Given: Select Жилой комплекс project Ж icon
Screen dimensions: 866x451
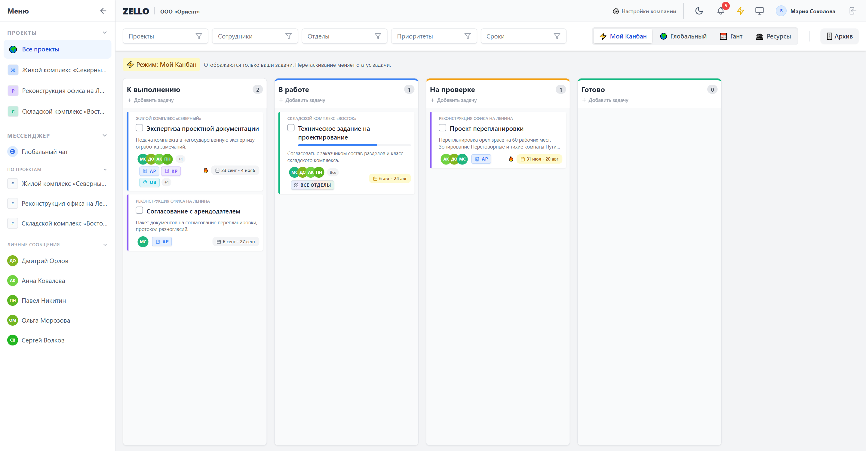Looking at the screenshot, I should (x=13, y=70).
